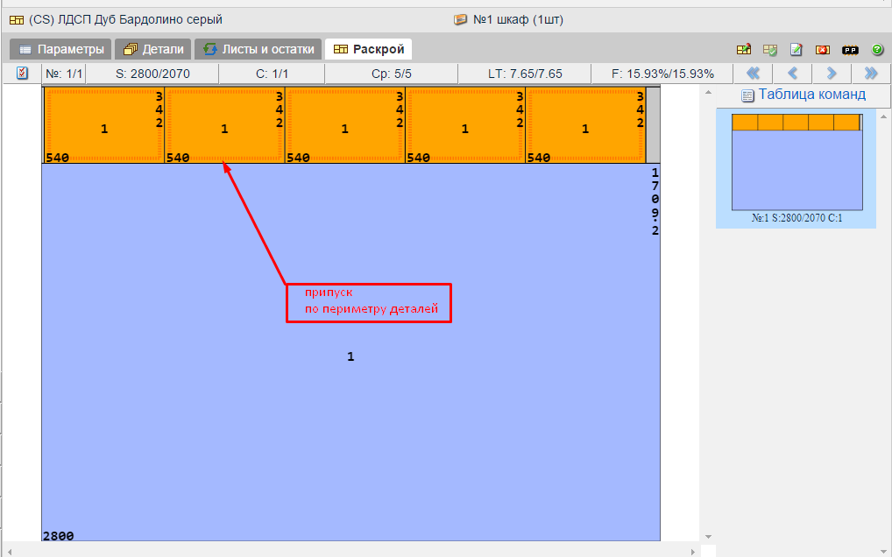Select the sheet №:1 preview thumbnail
Image resolution: width=892 pixels, height=557 pixels.
click(x=796, y=168)
